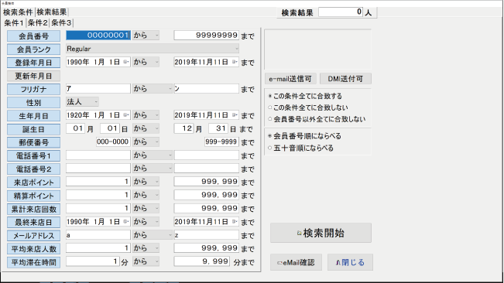Click the 郵便番号 start field 000-0000
The width and height of the screenshot is (504, 283).
point(113,141)
